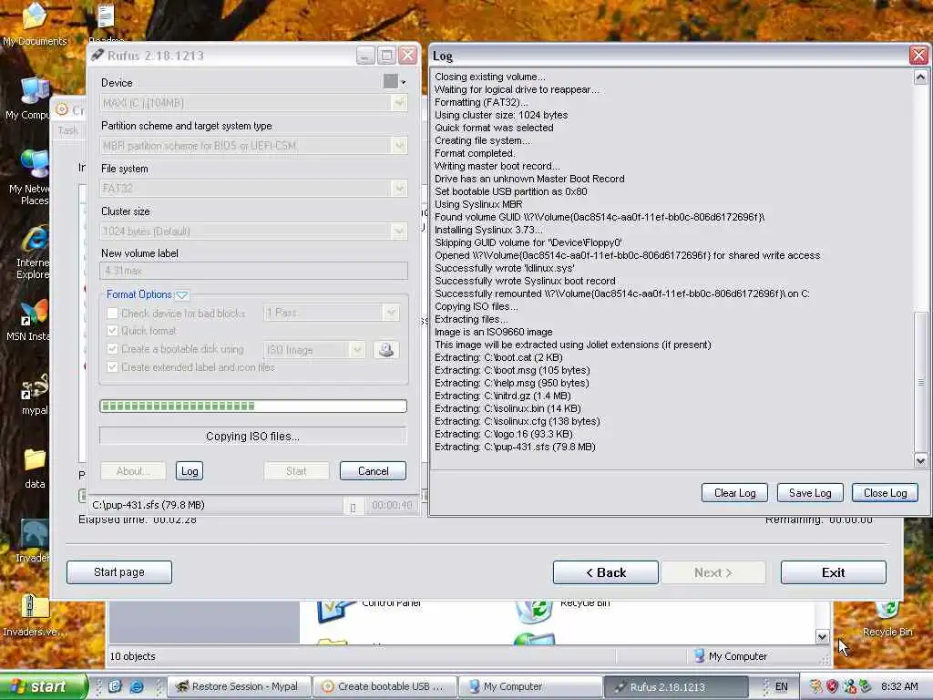933x700 pixels.
Task: Click the 'Copying ISO files...' status field
Action: [253, 437]
